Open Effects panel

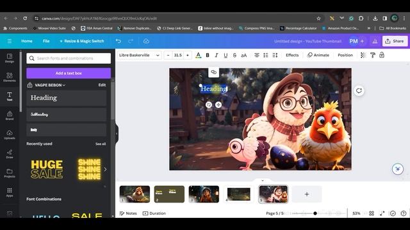point(292,56)
